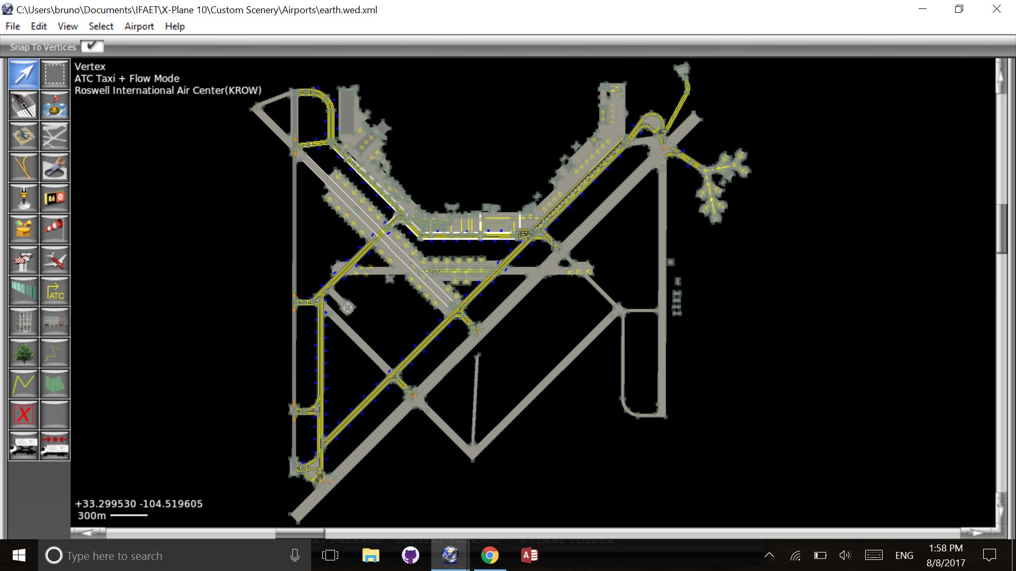This screenshot has width=1016, height=571.
Task: Choose the Sealane buoy tool
Action: coord(55,105)
